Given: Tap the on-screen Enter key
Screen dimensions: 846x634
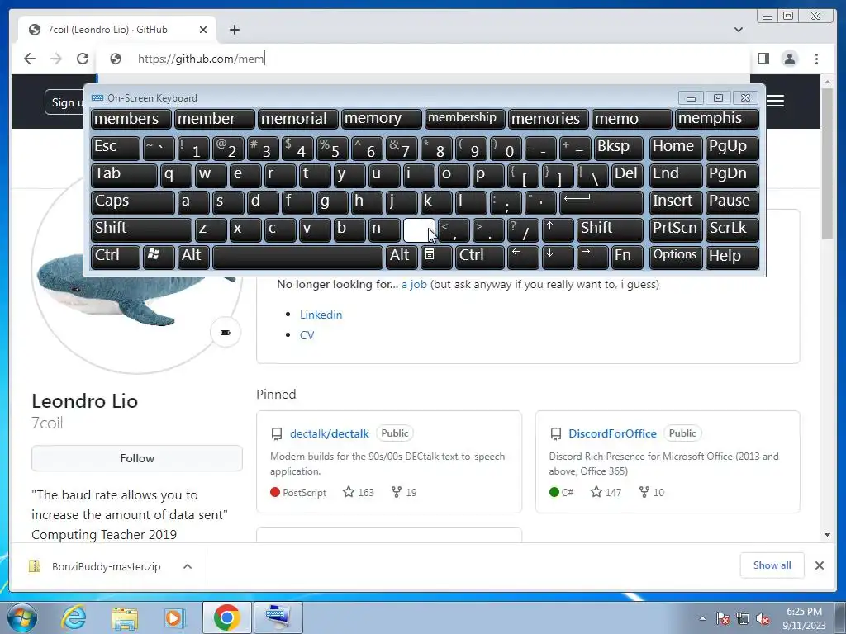Looking at the screenshot, I should tap(601, 202).
